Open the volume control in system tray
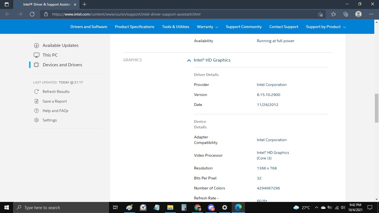 click(x=343, y=207)
